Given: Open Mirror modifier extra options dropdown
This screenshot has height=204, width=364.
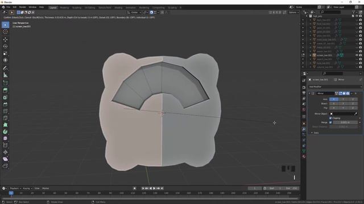Looking at the screenshot, I should point(351,93).
